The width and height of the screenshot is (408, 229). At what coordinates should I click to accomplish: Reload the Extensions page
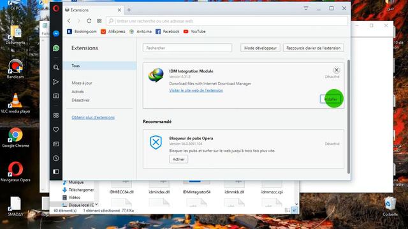89,21
